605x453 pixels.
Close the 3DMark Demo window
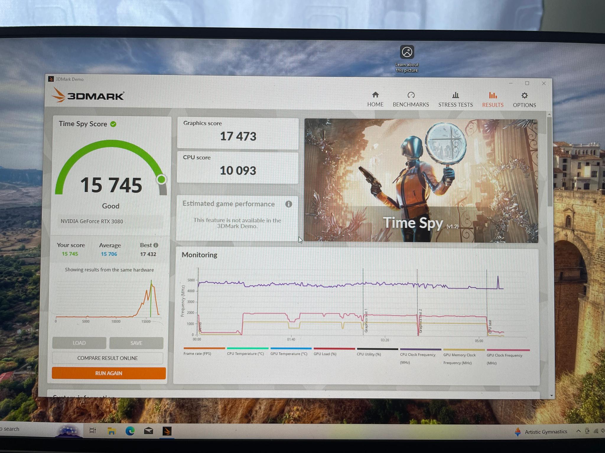point(544,83)
